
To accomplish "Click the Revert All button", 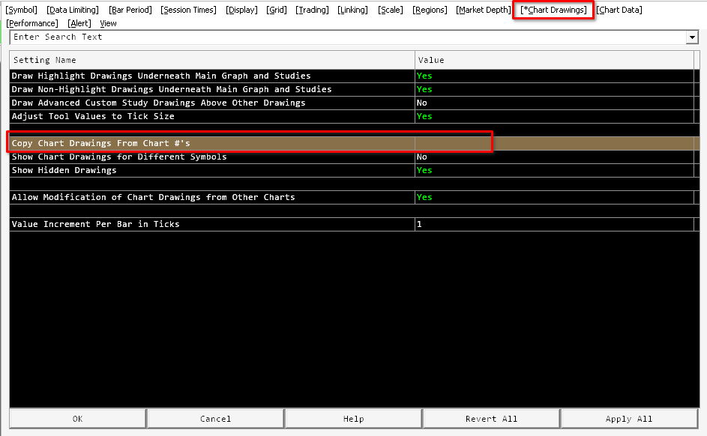I will [x=492, y=419].
